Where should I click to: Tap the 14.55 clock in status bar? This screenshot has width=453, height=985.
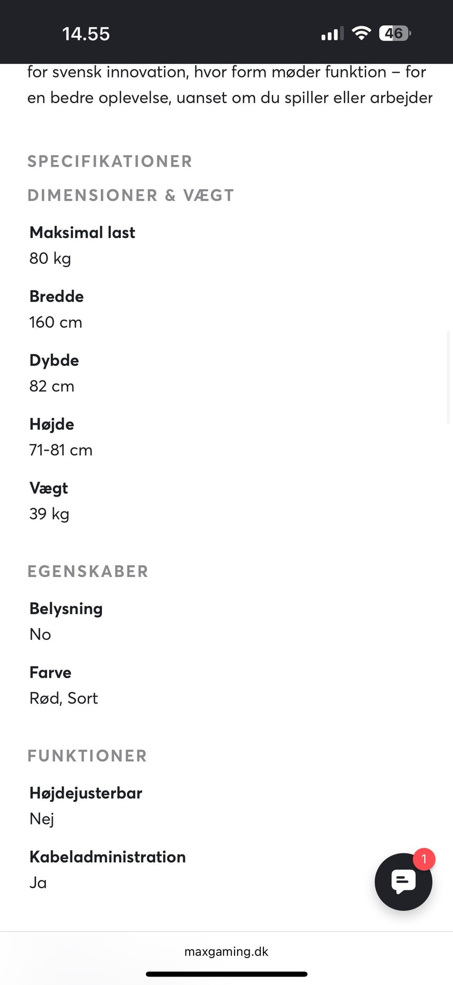[86, 34]
